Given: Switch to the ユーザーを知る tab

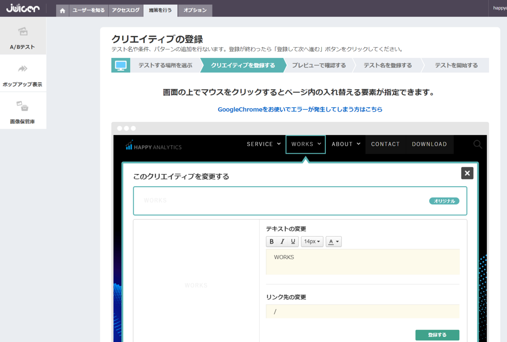Looking at the screenshot, I should coord(89,11).
